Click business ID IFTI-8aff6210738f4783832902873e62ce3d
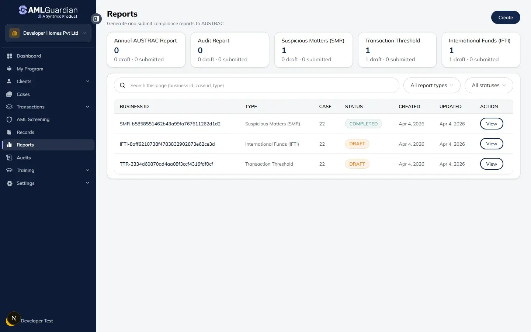The width and height of the screenshot is (531, 332). coord(167,144)
